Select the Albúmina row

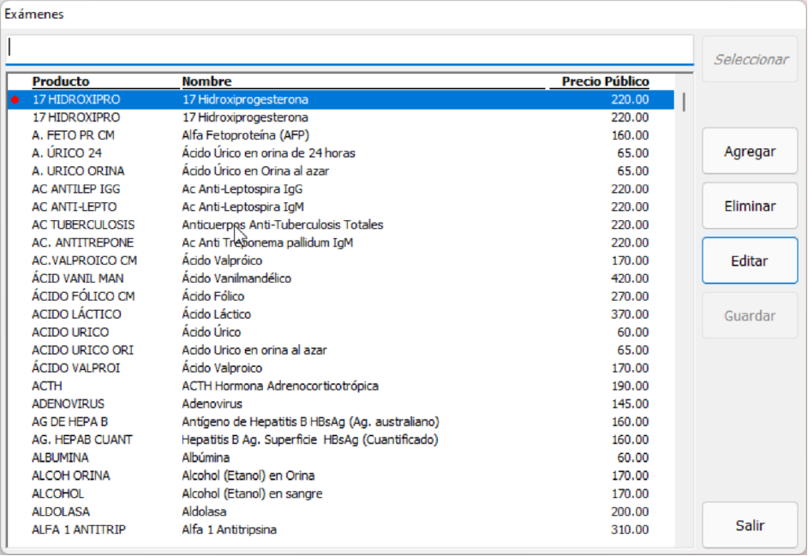point(206,458)
